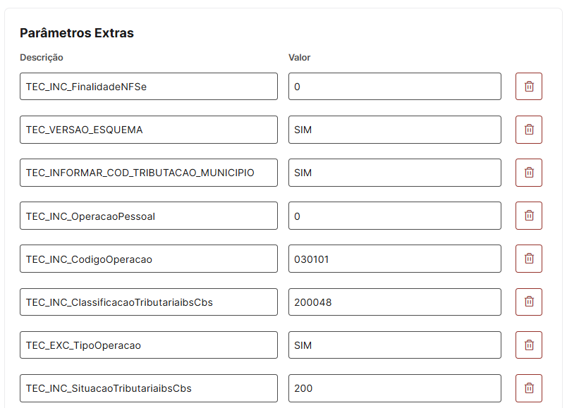Focus the TEC_INC_OperacaoPessoal description field
Screen dimensions: 567x408
click(149, 216)
